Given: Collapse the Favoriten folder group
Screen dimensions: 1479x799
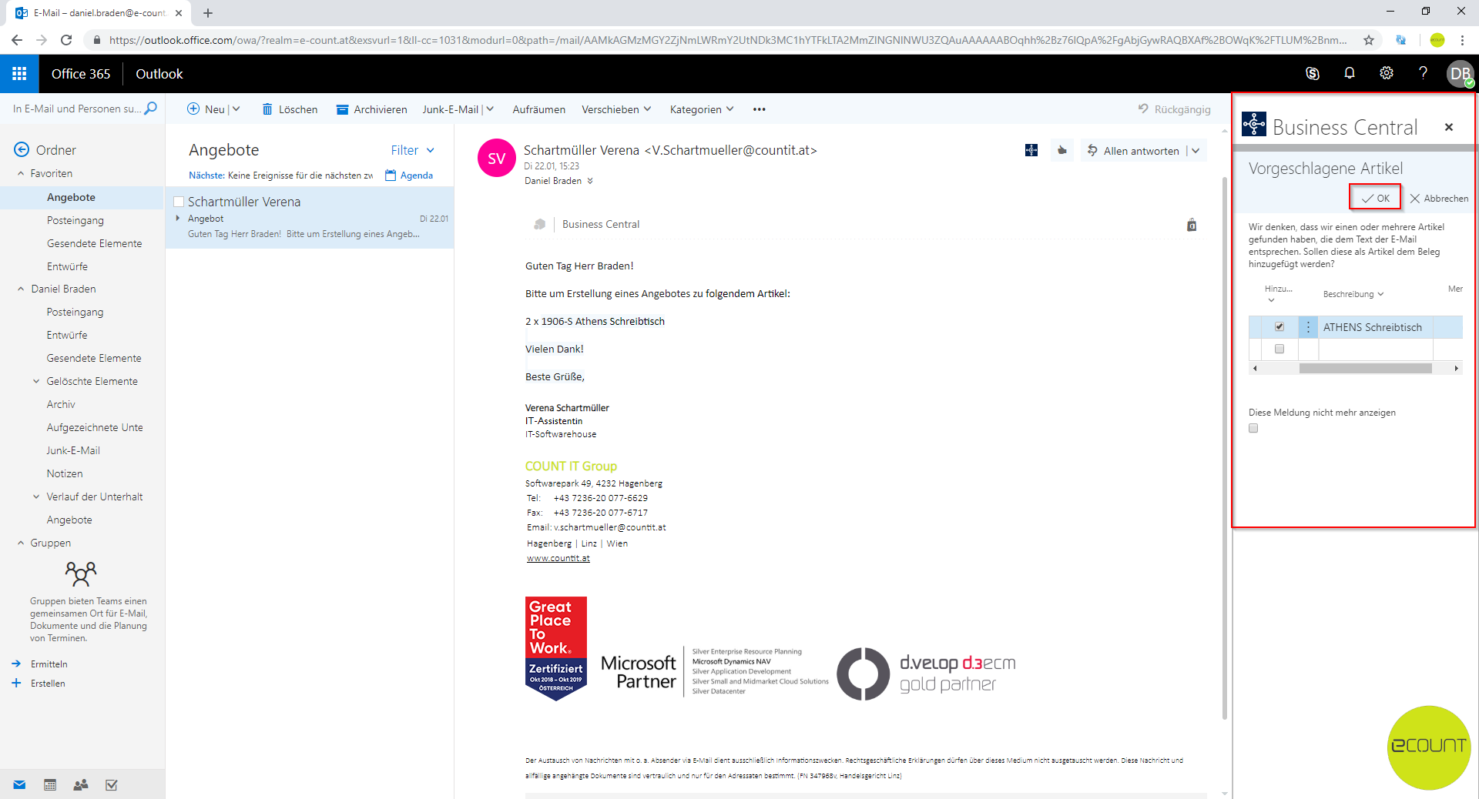Looking at the screenshot, I should click(x=21, y=174).
